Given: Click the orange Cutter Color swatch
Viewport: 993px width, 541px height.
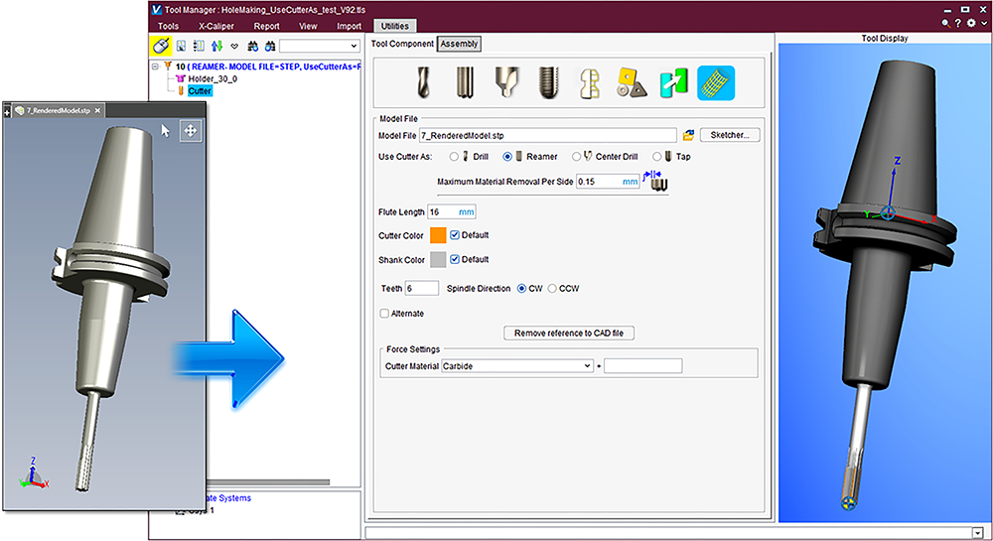Looking at the screenshot, I should point(438,236).
